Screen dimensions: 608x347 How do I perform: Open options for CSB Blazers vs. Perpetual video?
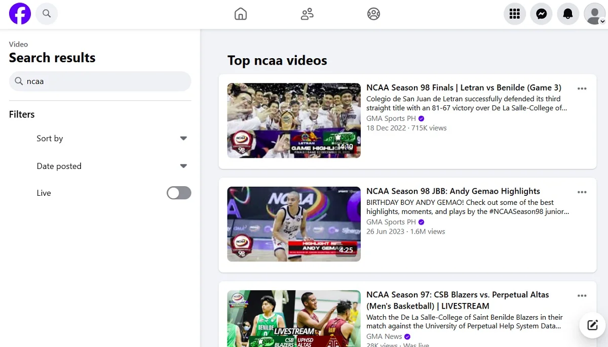(x=582, y=295)
